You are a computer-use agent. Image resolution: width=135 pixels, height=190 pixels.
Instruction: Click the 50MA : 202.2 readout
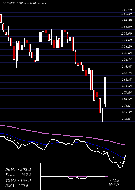click(x=18, y=170)
